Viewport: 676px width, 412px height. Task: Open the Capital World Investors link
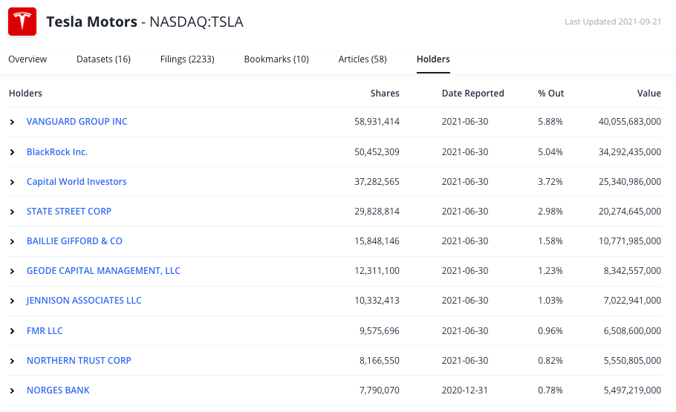click(77, 181)
